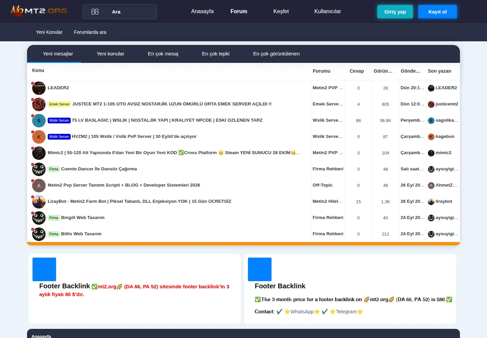This screenshot has height=338, width=487.
Task: Click the Ara search field
Action: 120,12
